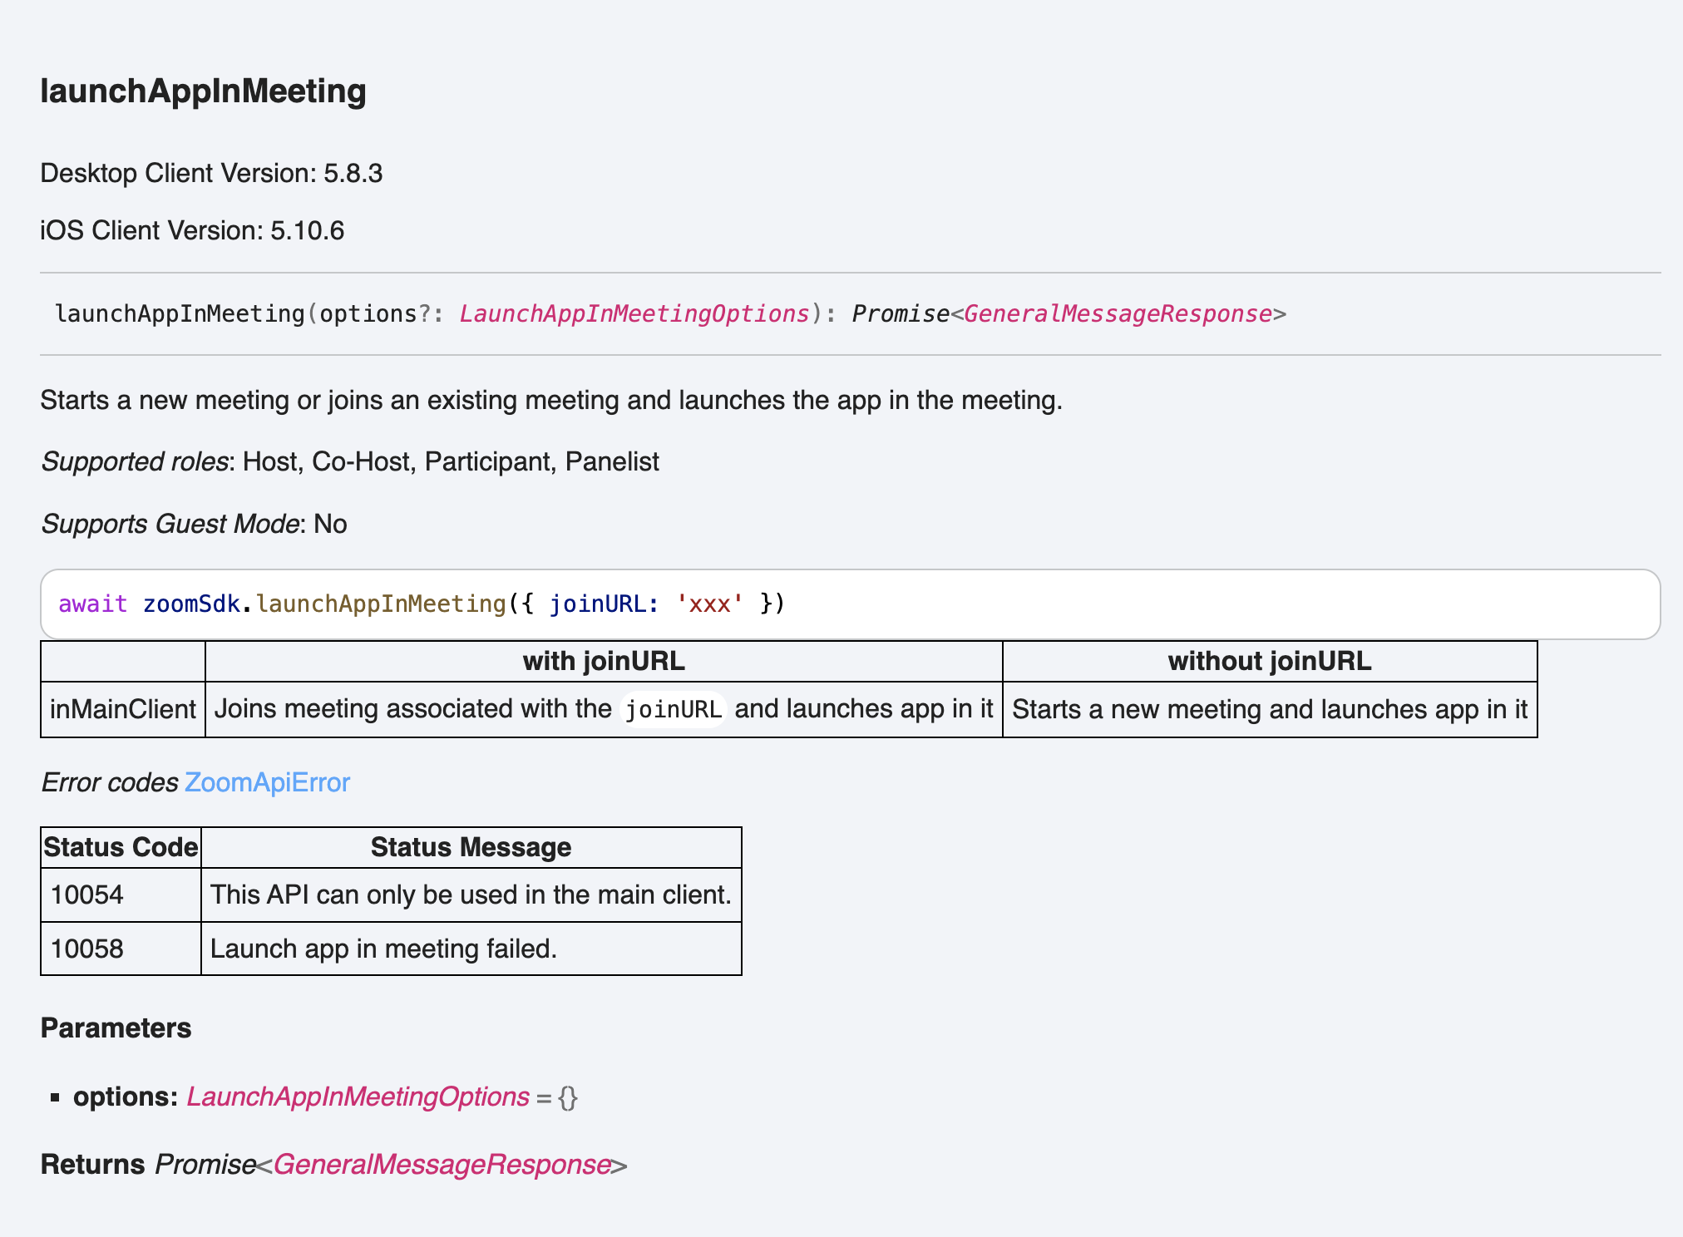Click the ZoomApiError link
This screenshot has width=1683, height=1237.
click(x=267, y=783)
